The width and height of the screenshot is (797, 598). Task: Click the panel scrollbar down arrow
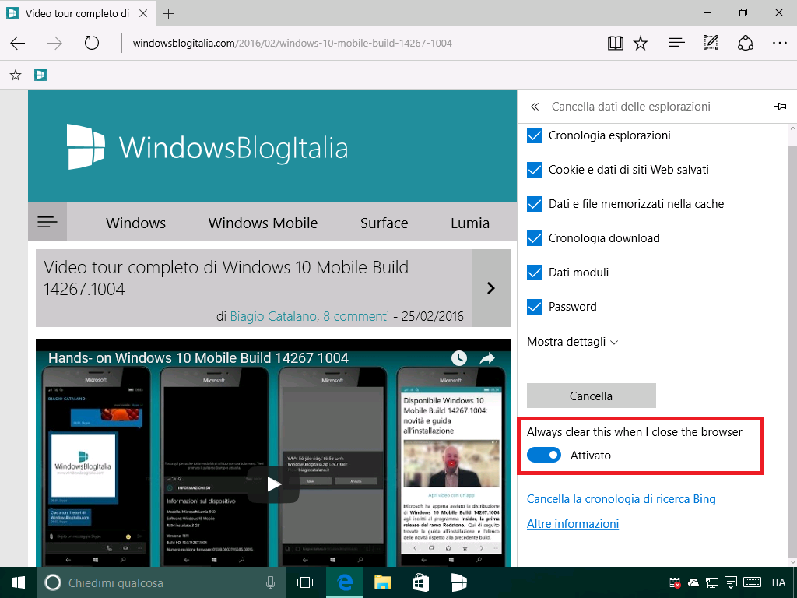tap(792, 561)
